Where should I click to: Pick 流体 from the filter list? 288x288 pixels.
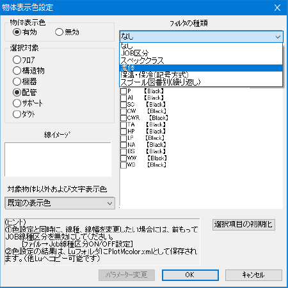tap(201, 68)
